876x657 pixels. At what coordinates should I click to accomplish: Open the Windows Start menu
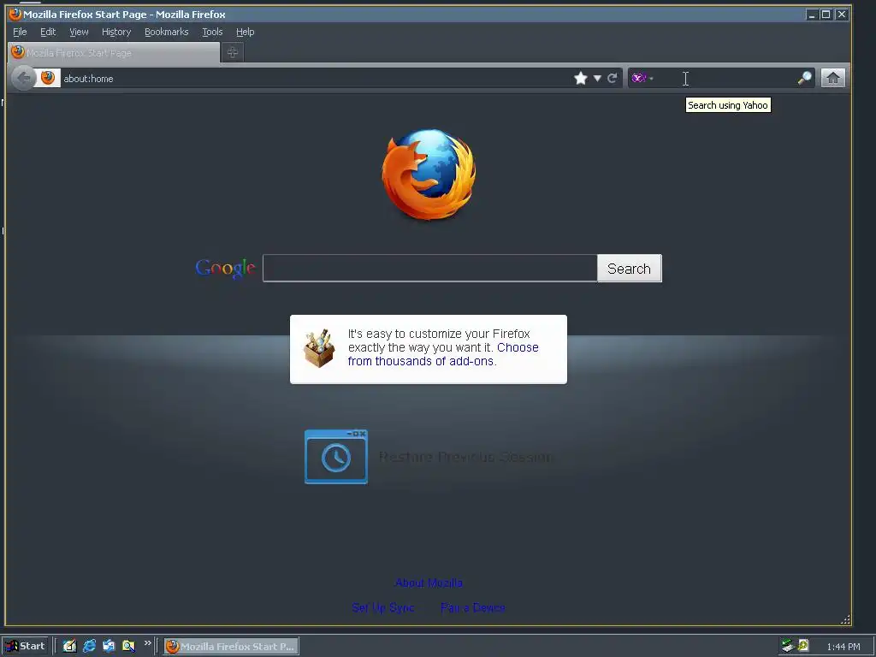point(25,646)
